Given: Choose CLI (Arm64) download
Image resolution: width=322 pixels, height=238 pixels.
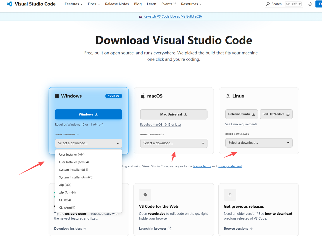Looking at the screenshot, I should point(89,208).
